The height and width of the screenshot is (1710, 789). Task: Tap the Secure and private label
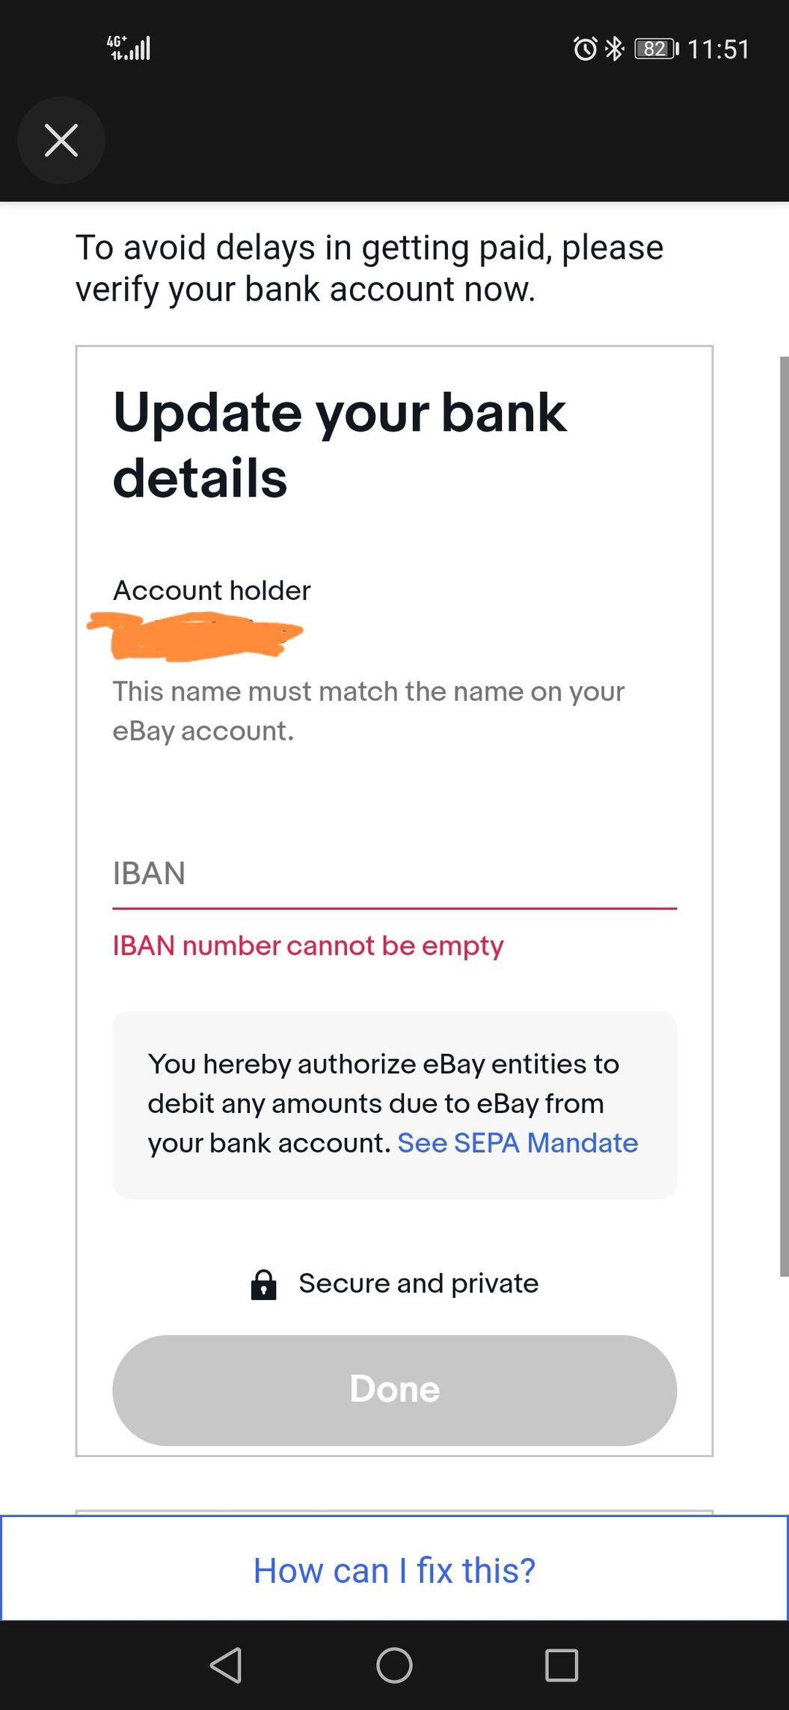coord(419,1284)
